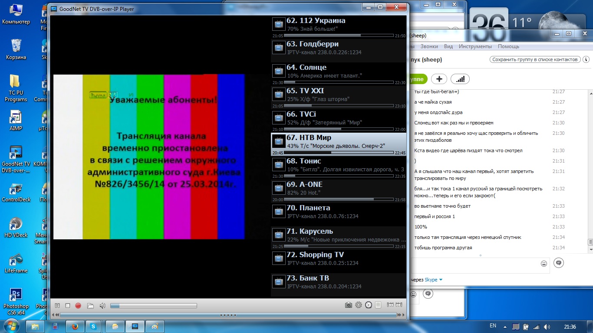Image resolution: width=593 pixels, height=333 pixels.
Task: Select channel 69. A-ONE
Action: 339,191
